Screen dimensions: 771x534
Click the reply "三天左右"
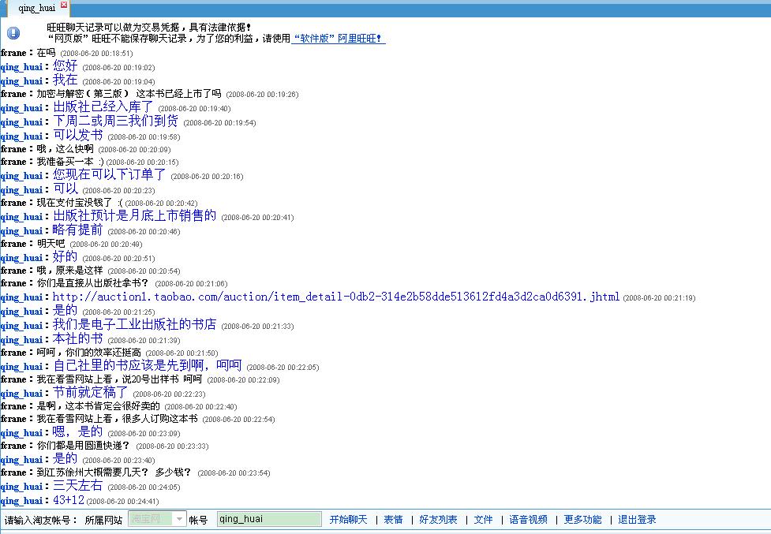[77, 486]
